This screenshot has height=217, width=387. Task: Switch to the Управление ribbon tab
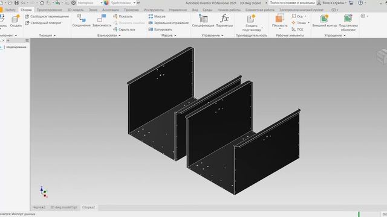click(178, 10)
